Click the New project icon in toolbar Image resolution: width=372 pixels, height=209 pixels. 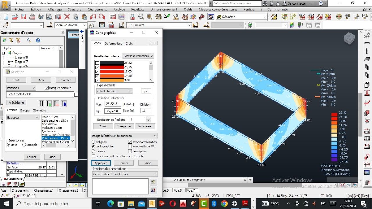pos(6,17)
